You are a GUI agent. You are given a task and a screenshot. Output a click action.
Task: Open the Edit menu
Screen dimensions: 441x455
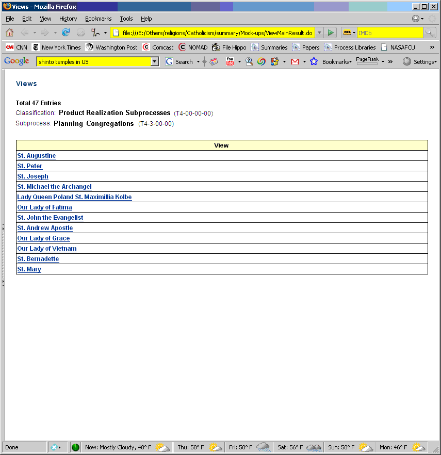click(x=27, y=19)
